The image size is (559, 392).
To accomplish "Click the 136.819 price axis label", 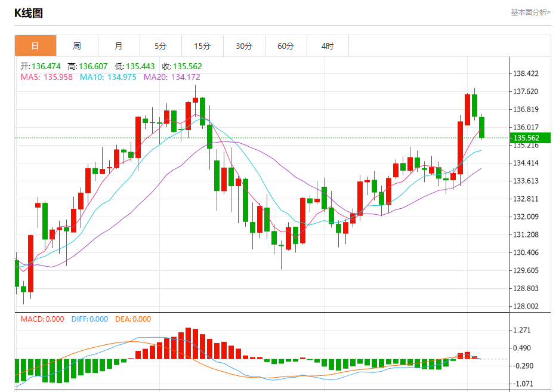I will tap(526, 109).
